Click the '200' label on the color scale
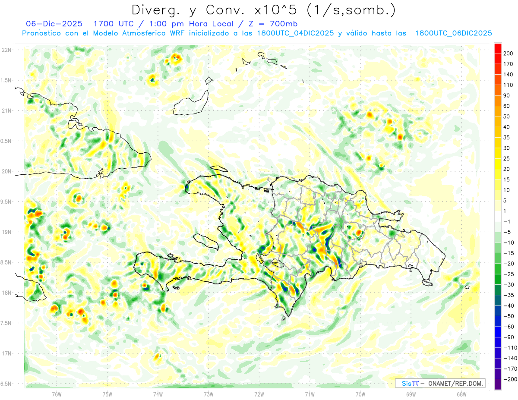The width and height of the screenshot is (518, 400). click(x=509, y=54)
